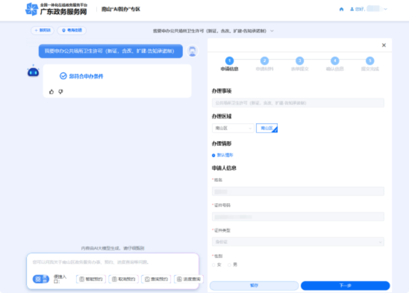This screenshot has height=293, width=409.
Task: Go to step 2 申请材料
Action: (264, 61)
